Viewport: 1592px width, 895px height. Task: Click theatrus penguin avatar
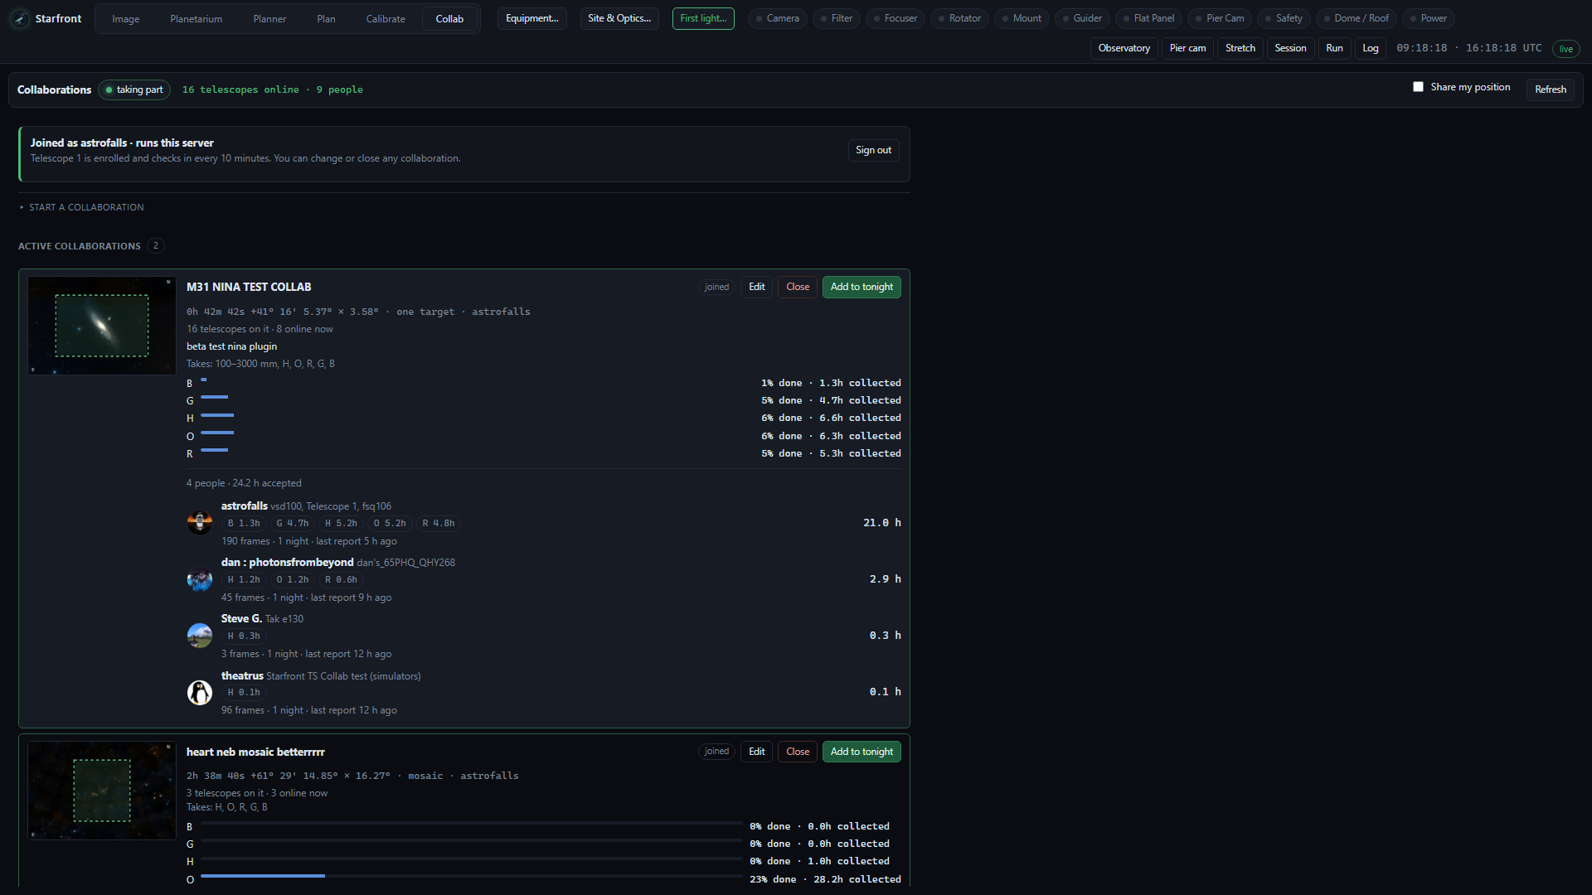200,692
